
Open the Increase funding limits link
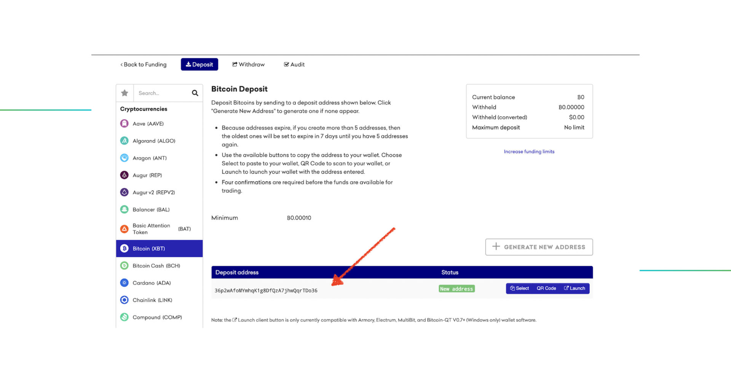pyautogui.click(x=529, y=151)
